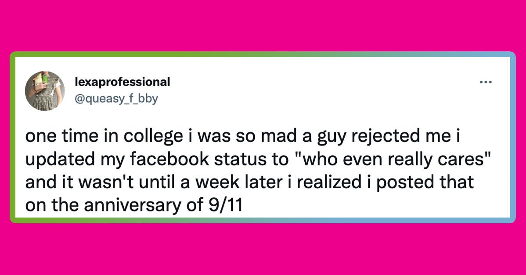Click the word "updated" in the tweet

[x=60, y=161]
